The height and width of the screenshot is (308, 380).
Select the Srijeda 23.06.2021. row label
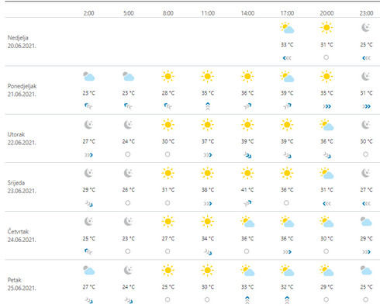tap(22, 187)
